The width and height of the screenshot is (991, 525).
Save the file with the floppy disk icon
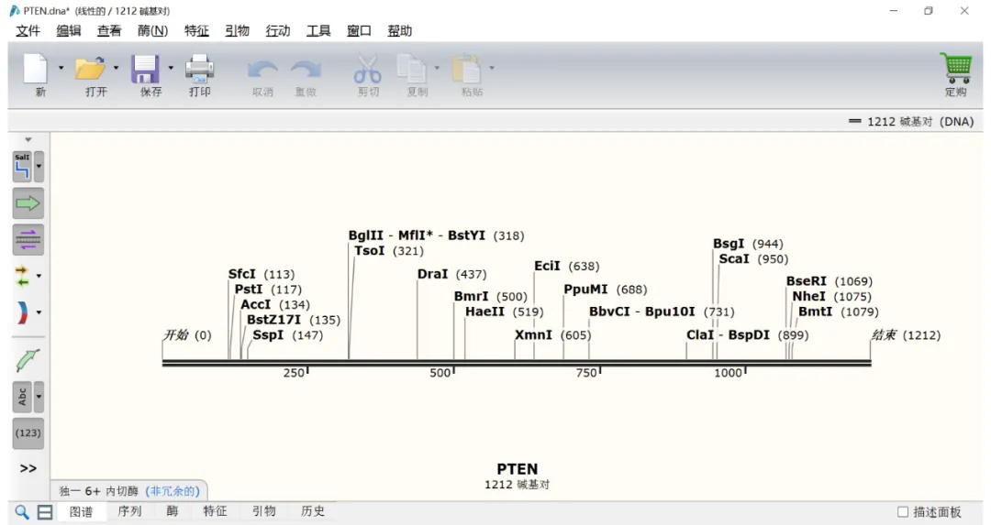point(145,70)
